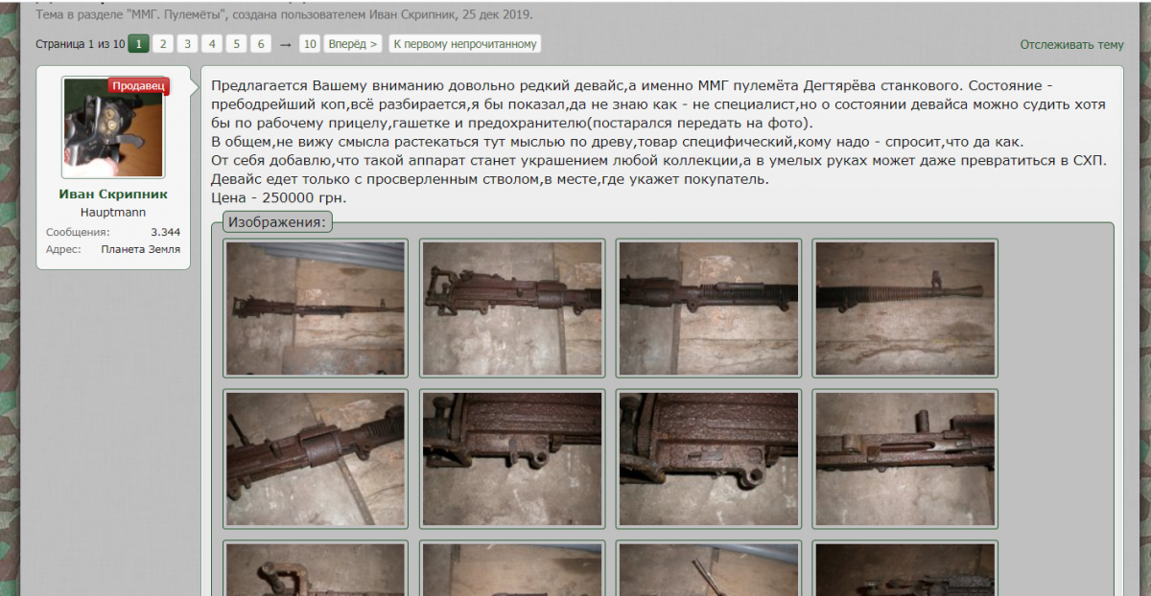Viewport: 1151px width, 596px height.
Task: Open second thumbnail in second row
Action: [512, 458]
